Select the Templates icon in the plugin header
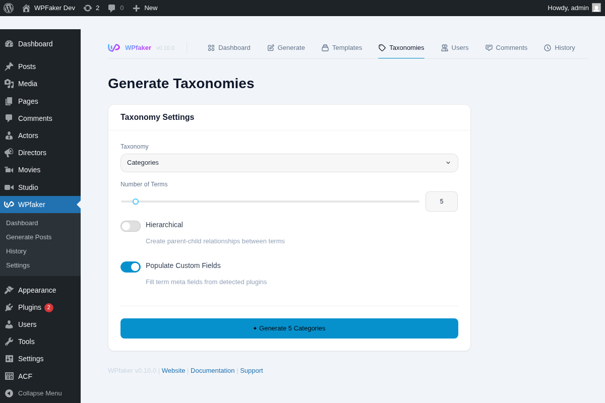605x403 pixels. coord(324,47)
